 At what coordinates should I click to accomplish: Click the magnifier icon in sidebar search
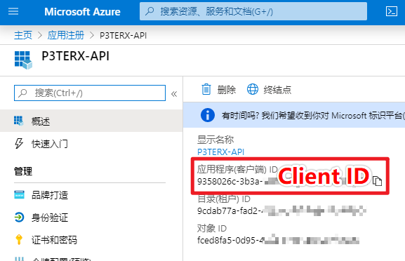click(x=22, y=93)
